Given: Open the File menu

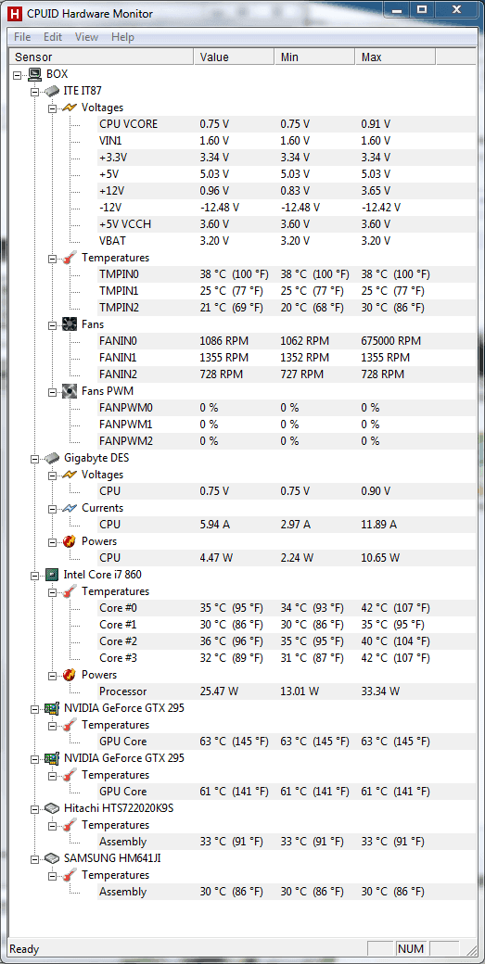Looking at the screenshot, I should coord(22,37).
